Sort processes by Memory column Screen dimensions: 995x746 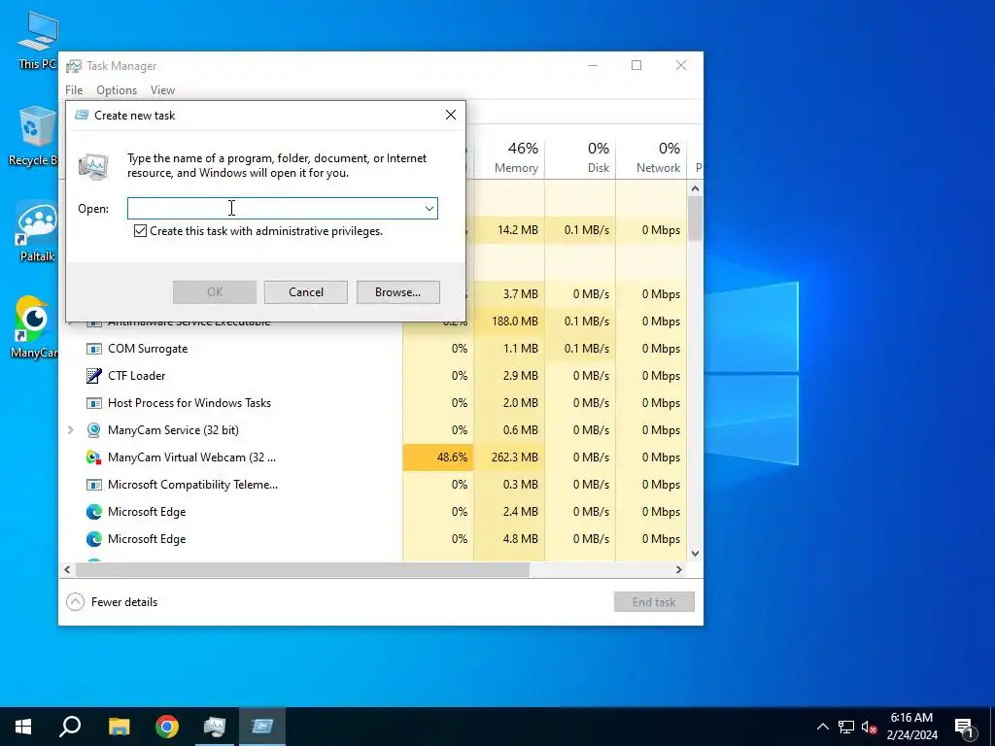click(x=509, y=158)
